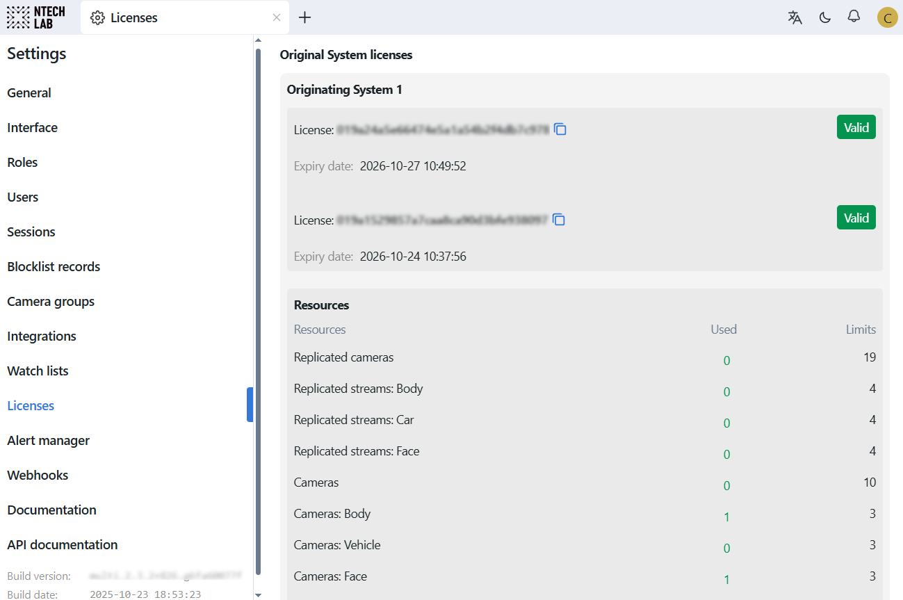Open a new tab with plus icon
The image size is (903, 600).
[304, 17]
